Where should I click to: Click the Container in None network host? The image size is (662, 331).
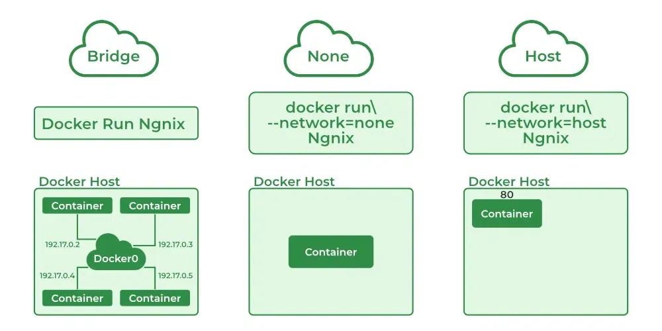pyautogui.click(x=331, y=252)
